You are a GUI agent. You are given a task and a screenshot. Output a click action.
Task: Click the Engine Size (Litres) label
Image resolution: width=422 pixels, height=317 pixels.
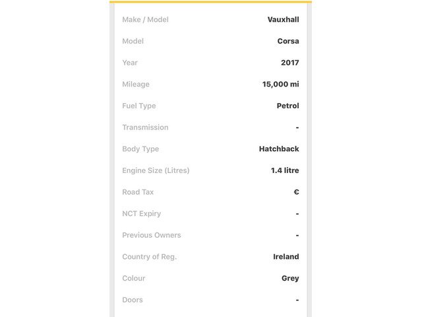(x=156, y=170)
